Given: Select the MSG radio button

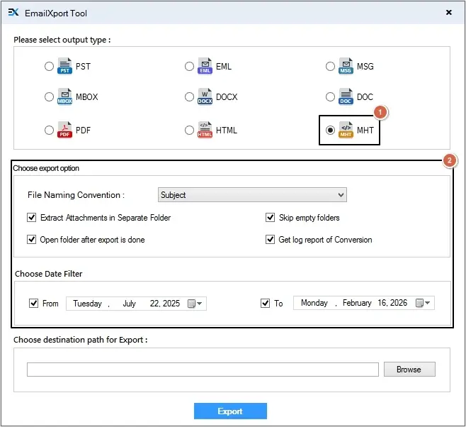Looking at the screenshot, I should point(330,66).
